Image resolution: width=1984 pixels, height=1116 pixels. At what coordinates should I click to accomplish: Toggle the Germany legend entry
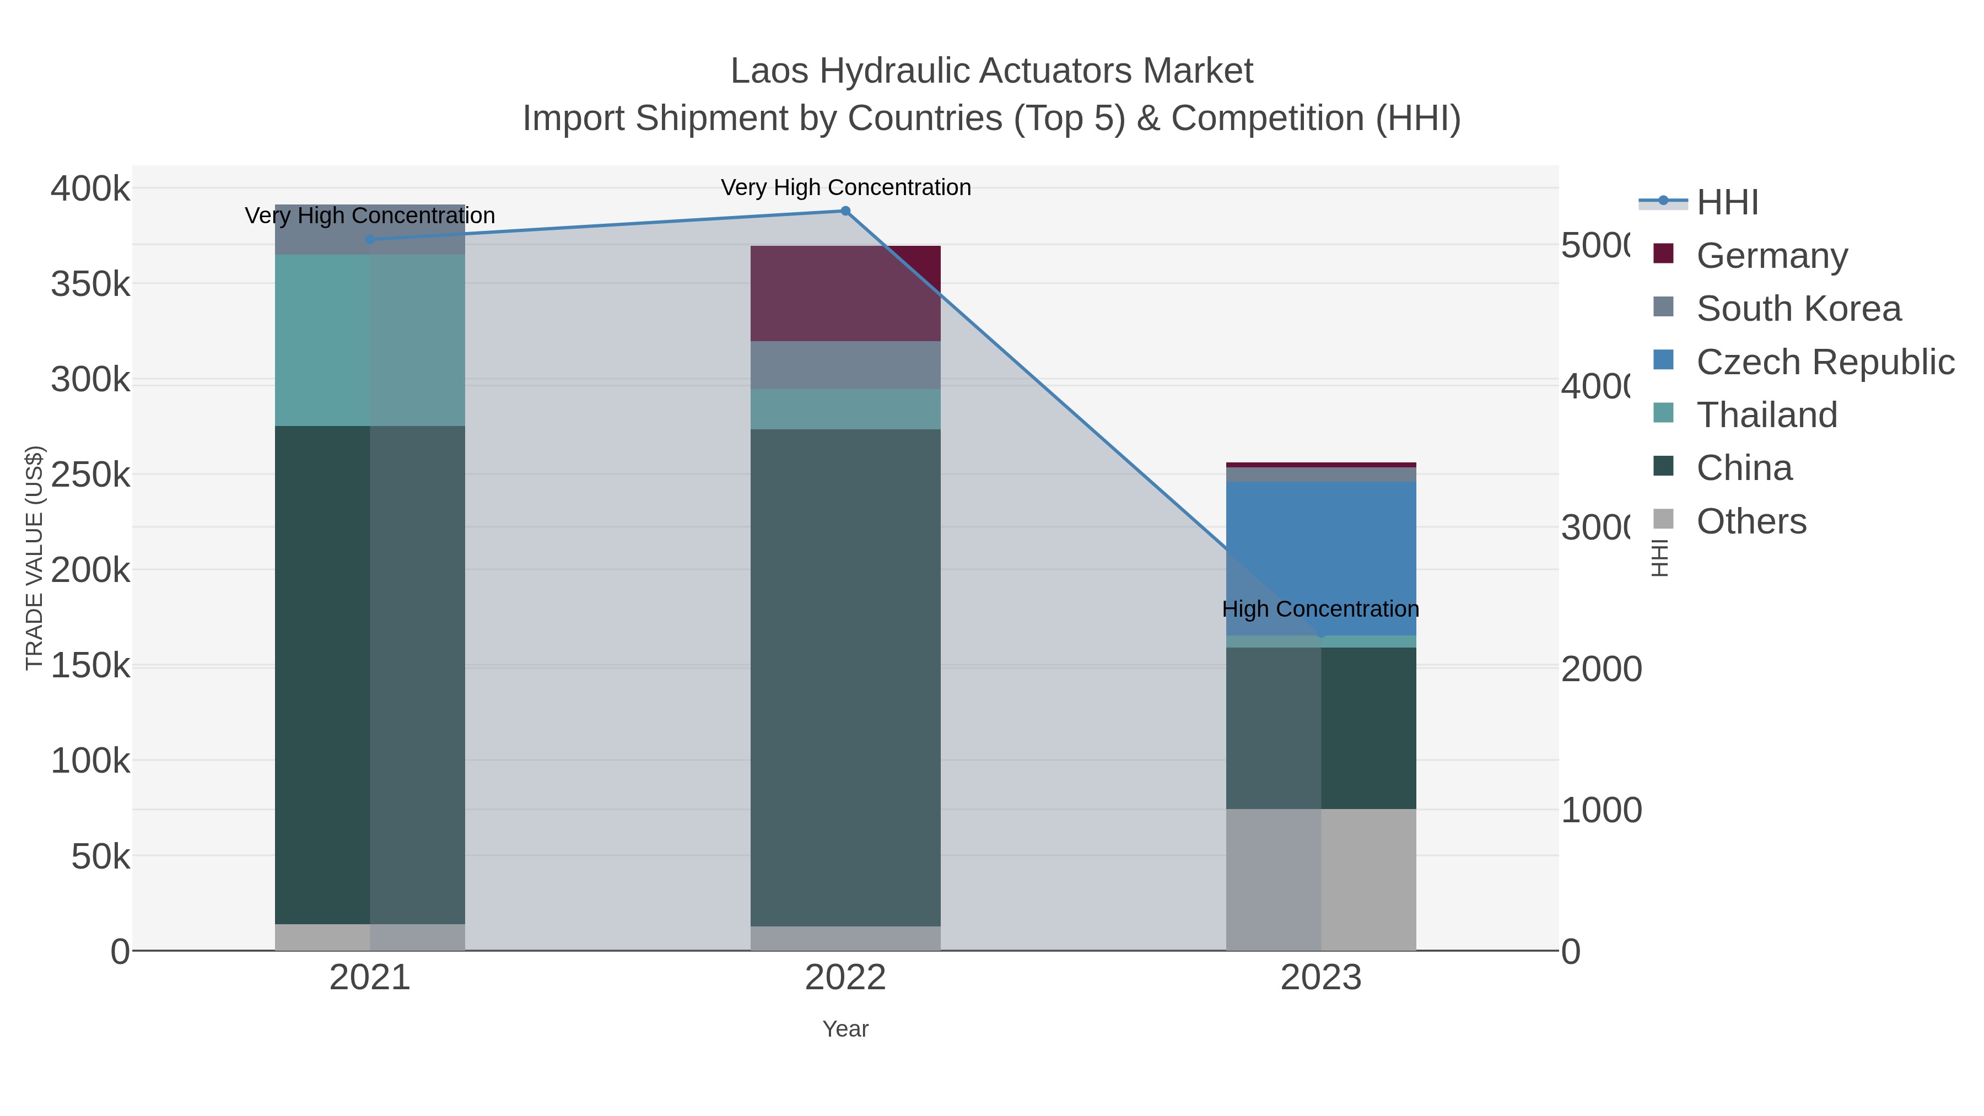tap(1751, 255)
